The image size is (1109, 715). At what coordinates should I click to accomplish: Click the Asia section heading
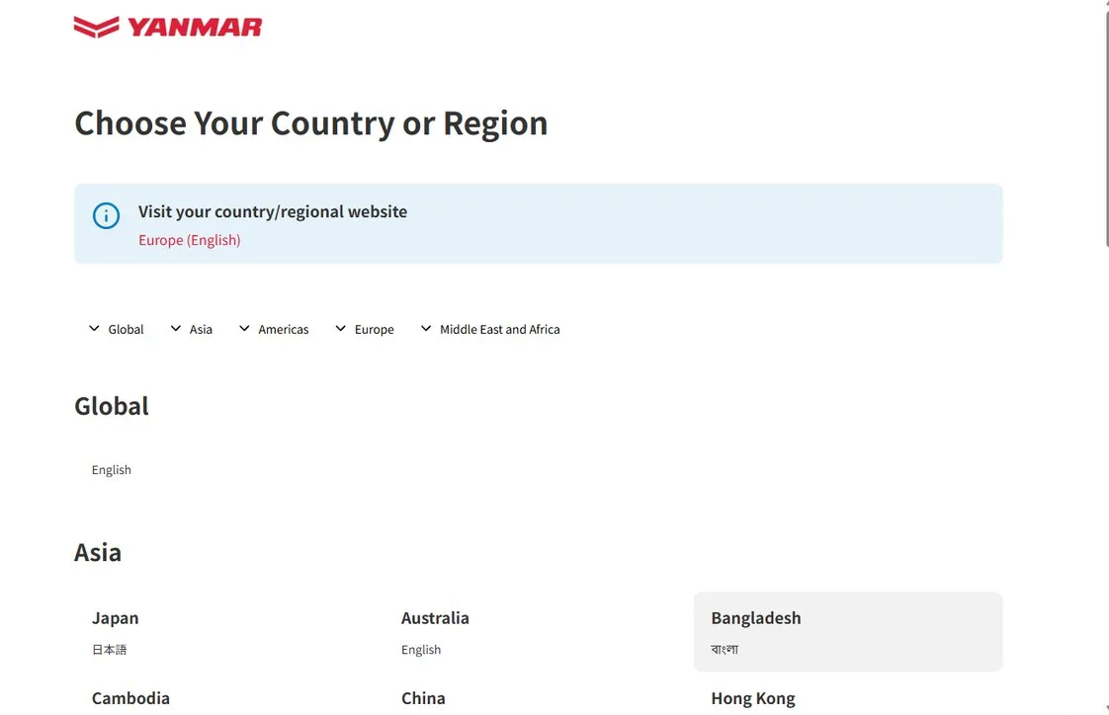click(x=98, y=552)
